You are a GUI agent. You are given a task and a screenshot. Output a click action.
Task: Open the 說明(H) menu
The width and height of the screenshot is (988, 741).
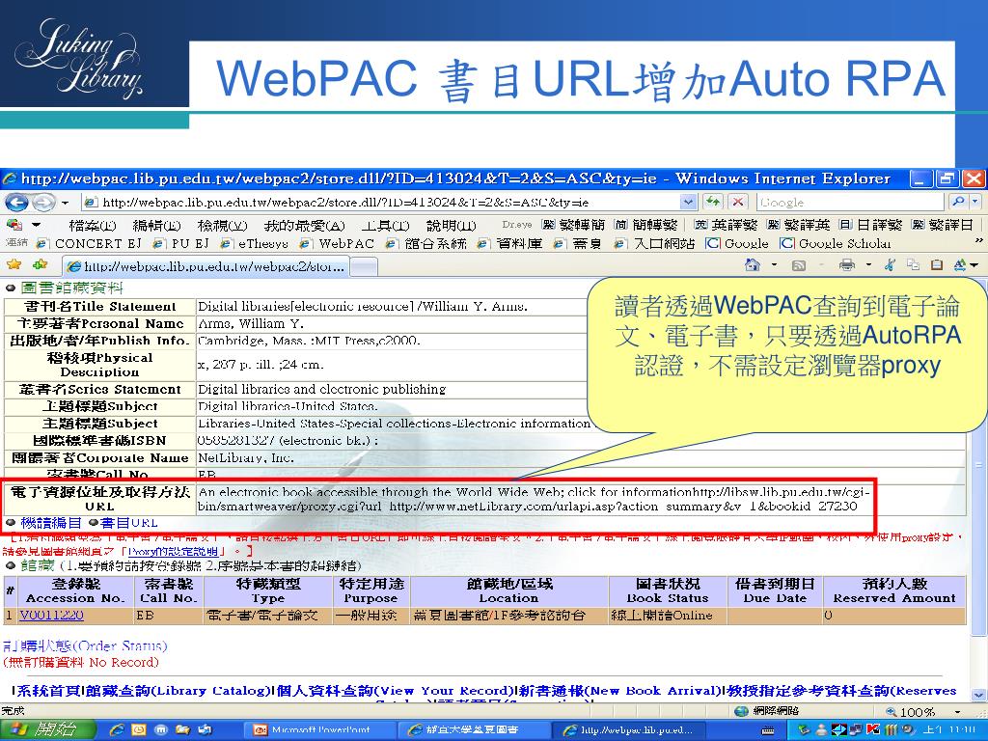coord(451,225)
